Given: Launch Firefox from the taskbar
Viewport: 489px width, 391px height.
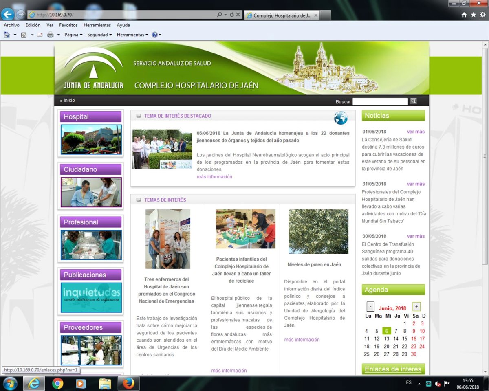Looking at the screenshot, I should [128, 383].
